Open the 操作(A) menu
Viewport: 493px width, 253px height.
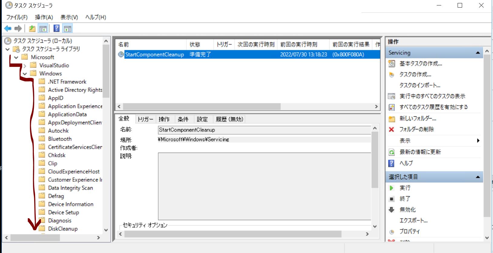[x=44, y=17]
